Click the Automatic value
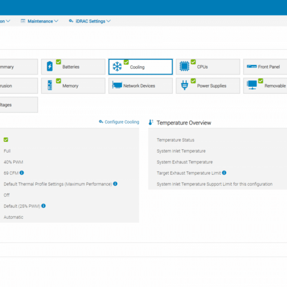 point(13,217)
